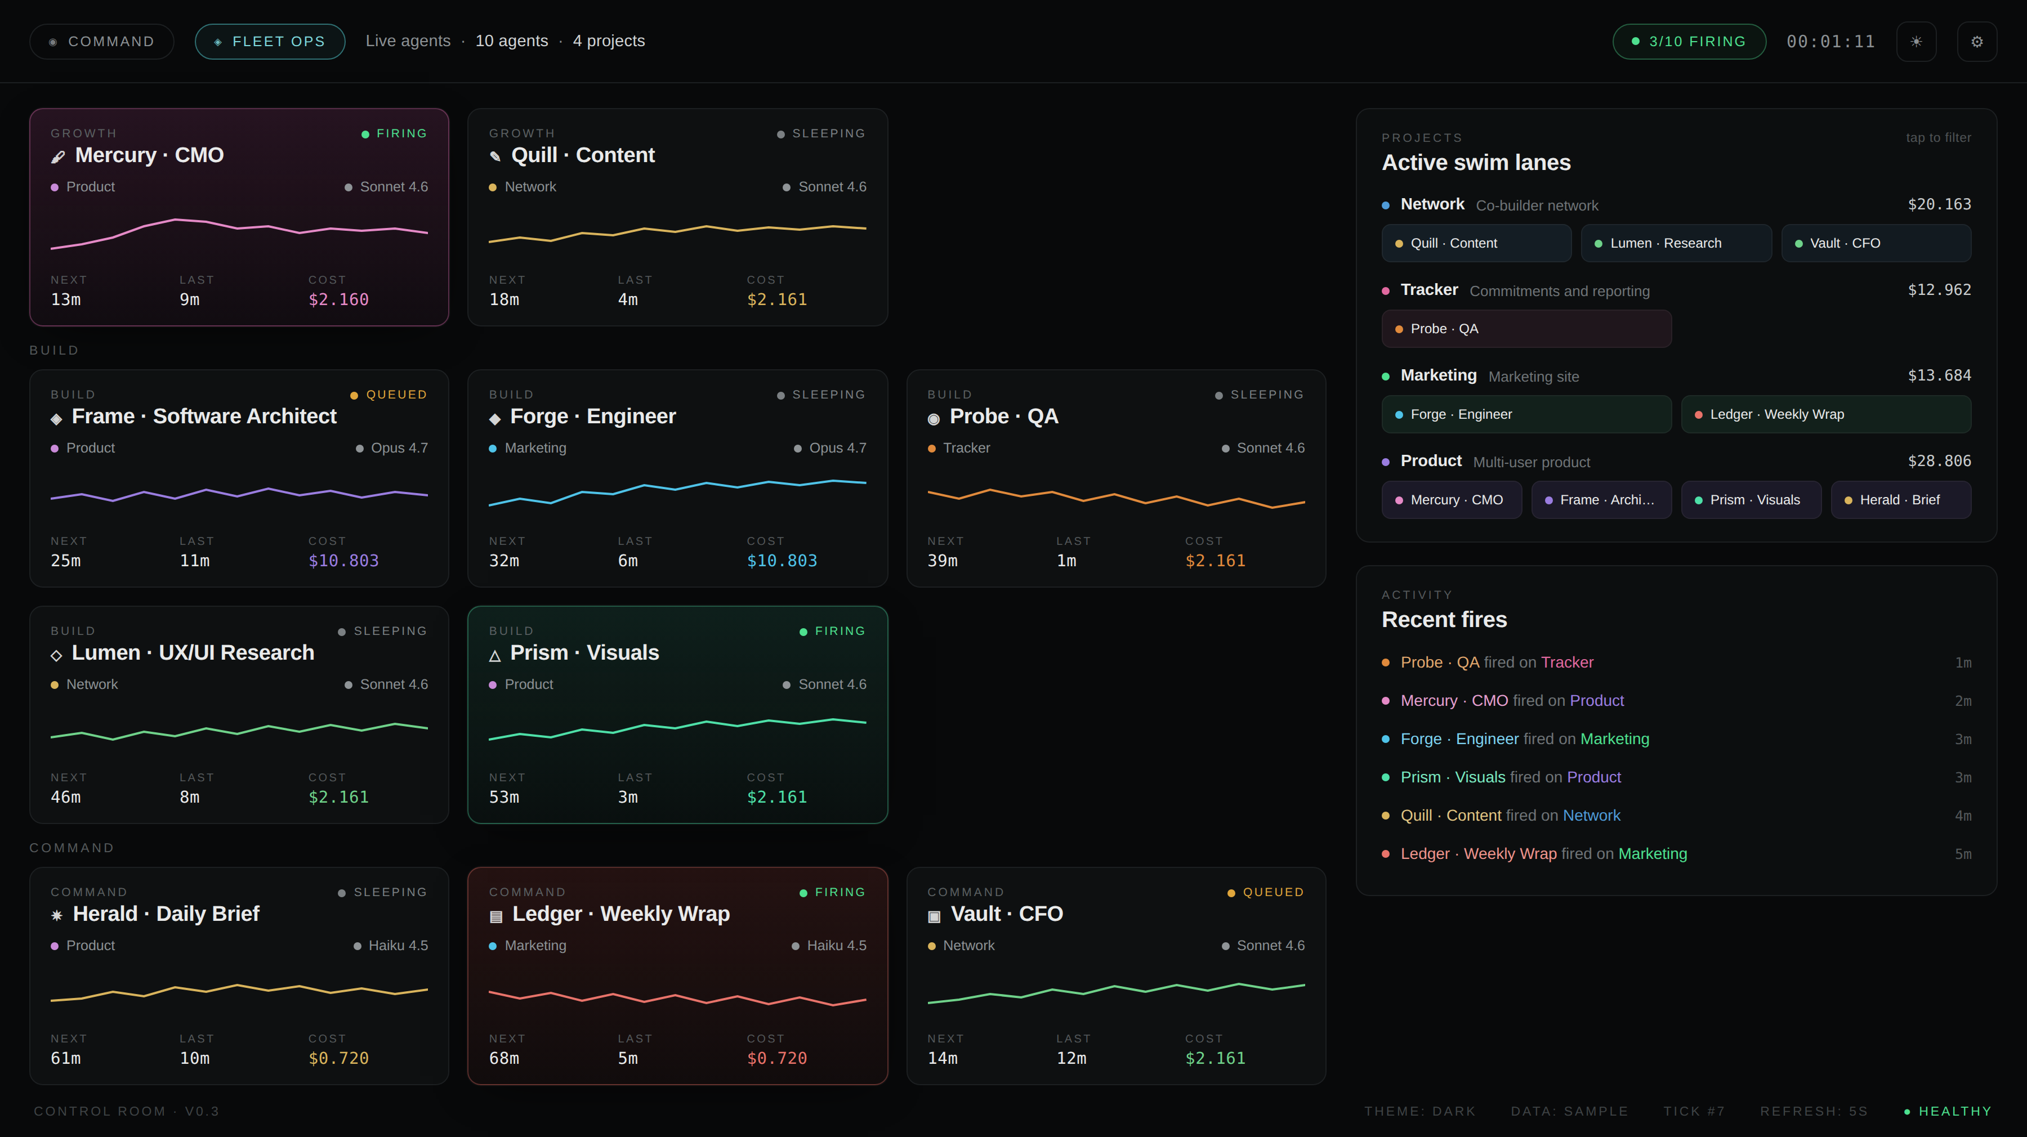Click the Haiku 4.5 model label on Herald card

(x=391, y=946)
